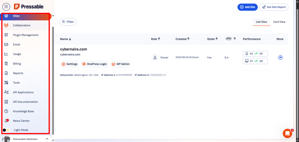Open WP Admin for cybernaira.com
The width and height of the screenshot is (299, 142).
tap(120, 64)
